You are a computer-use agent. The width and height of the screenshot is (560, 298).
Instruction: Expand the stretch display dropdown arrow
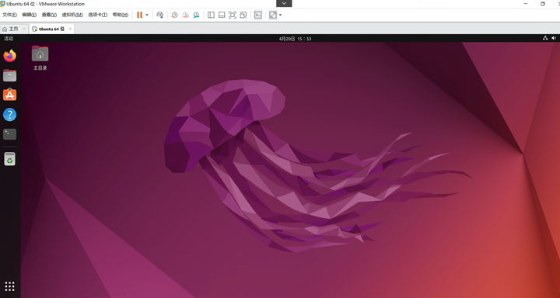point(280,15)
